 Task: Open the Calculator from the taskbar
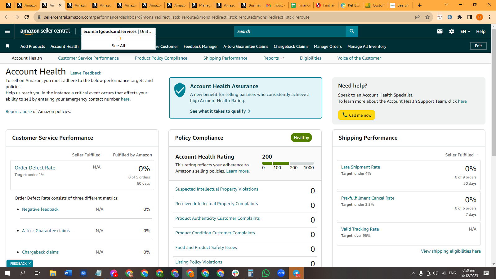(x=251, y=273)
